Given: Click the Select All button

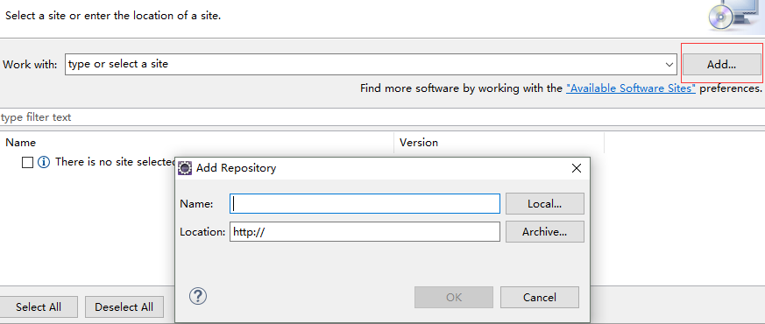Looking at the screenshot, I should point(39,307).
